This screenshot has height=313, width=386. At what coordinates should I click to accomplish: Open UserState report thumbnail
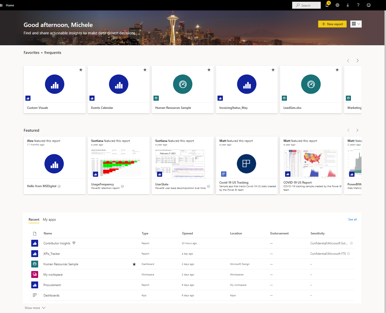(x=180, y=163)
